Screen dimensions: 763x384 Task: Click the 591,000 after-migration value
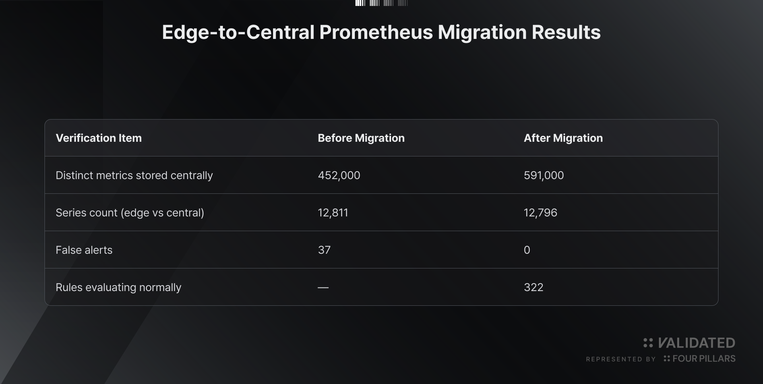pyautogui.click(x=544, y=175)
